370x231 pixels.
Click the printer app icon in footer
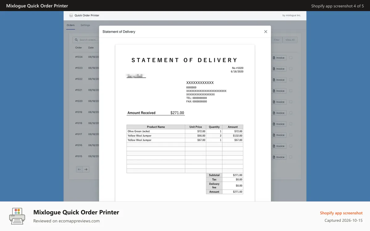click(x=17, y=216)
